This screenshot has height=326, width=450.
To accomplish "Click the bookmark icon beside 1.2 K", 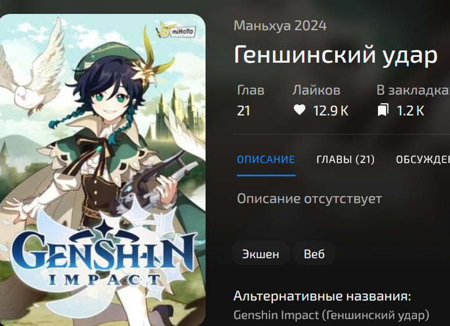I will 383,110.
